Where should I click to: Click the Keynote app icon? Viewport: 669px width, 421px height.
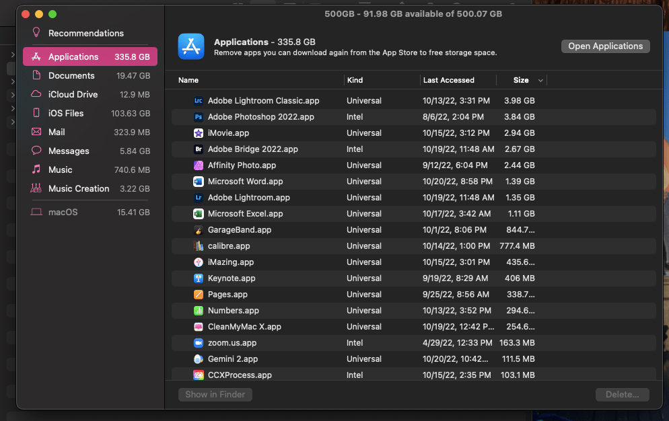coord(199,278)
